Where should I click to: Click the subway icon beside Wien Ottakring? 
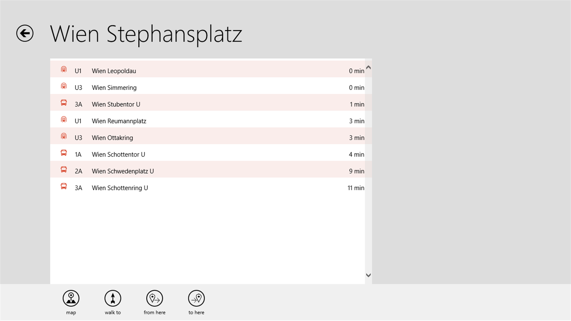[x=63, y=136]
